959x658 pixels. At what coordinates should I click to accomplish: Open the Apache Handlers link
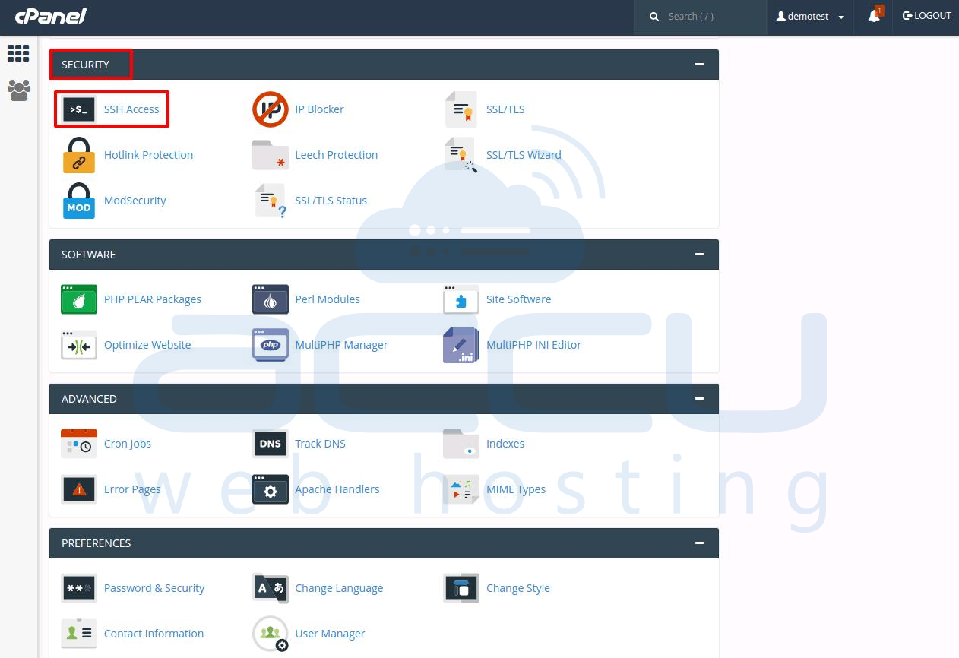[x=337, y=489]
